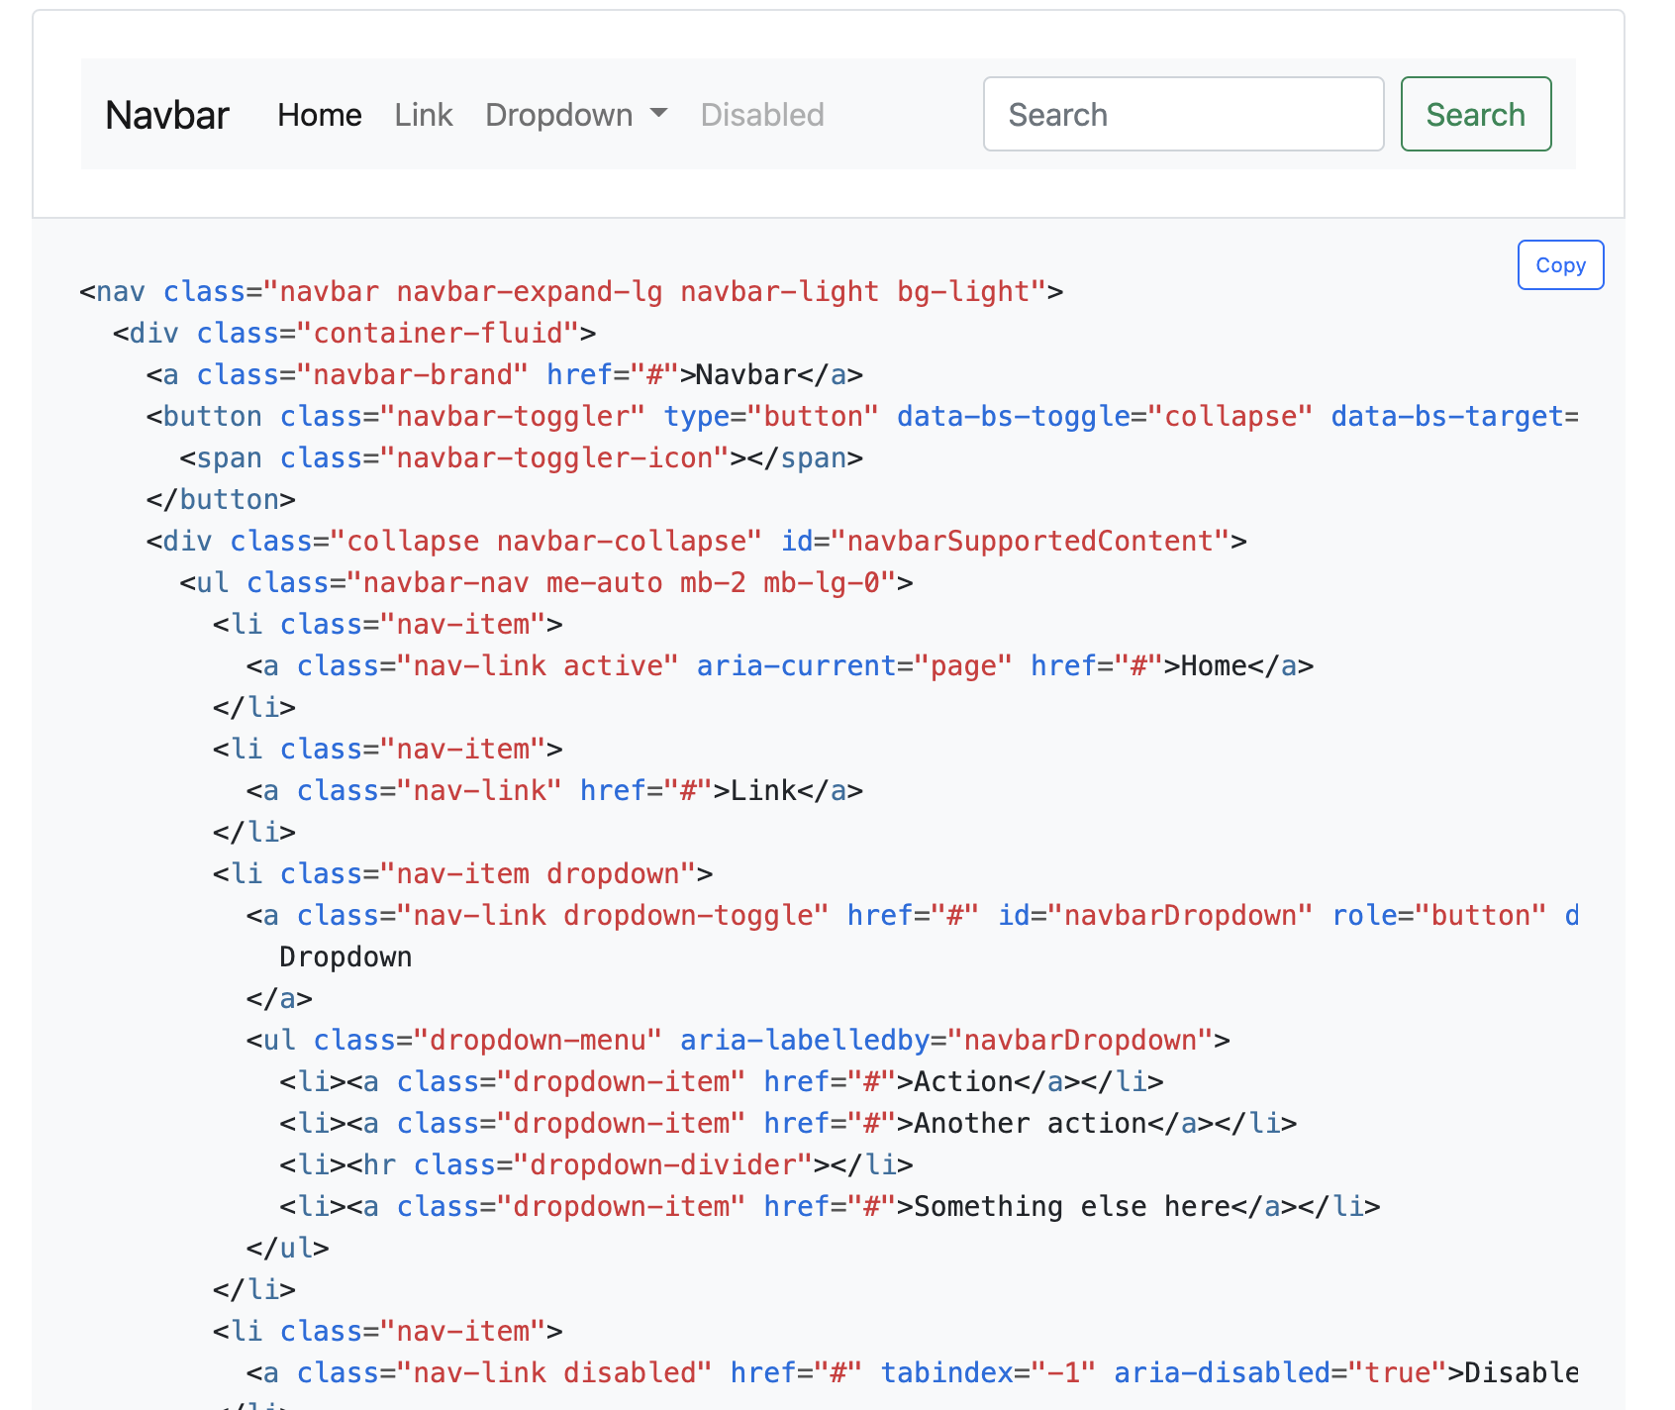Select the Link navigation item
The image size is (1675, 1410).
point(423,114)
